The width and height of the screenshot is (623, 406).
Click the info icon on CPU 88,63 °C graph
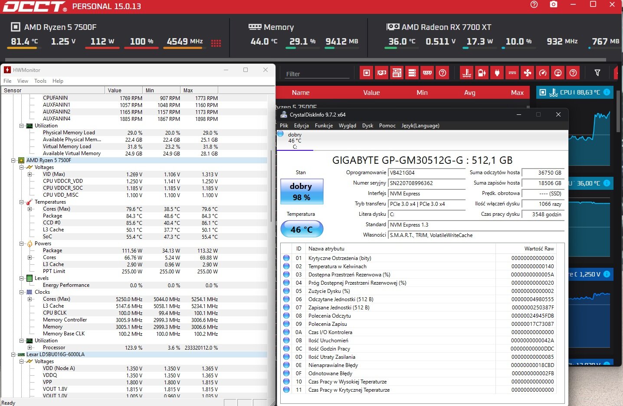(607, 92)
